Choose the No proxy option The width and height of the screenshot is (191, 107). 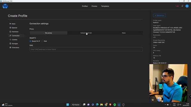[x=48, y=33]
